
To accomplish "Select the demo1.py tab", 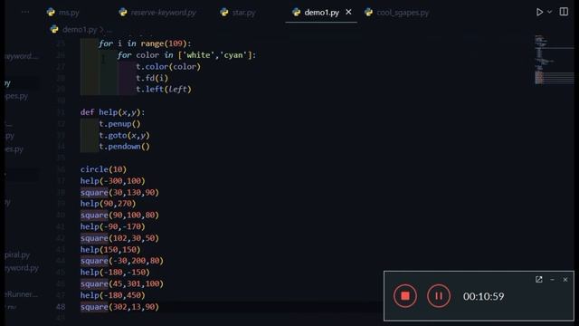I will point(322,13).
